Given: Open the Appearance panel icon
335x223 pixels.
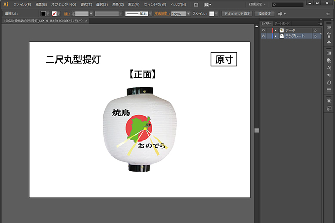Looking at the screenshot, I should pos(329,100).
